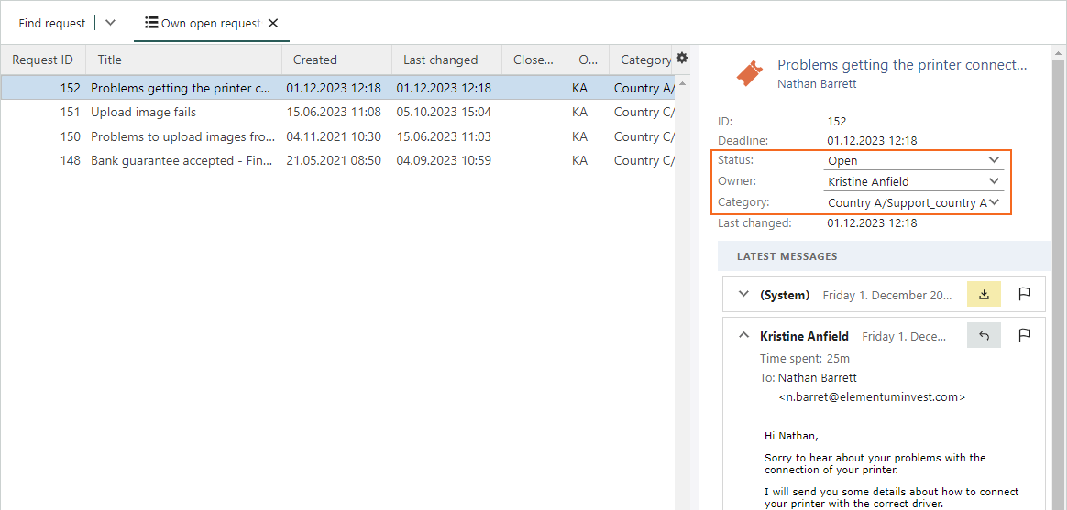Sort by Request ID column header
This screenshot has width=1067, height=510.
click(x=43, y=60)
